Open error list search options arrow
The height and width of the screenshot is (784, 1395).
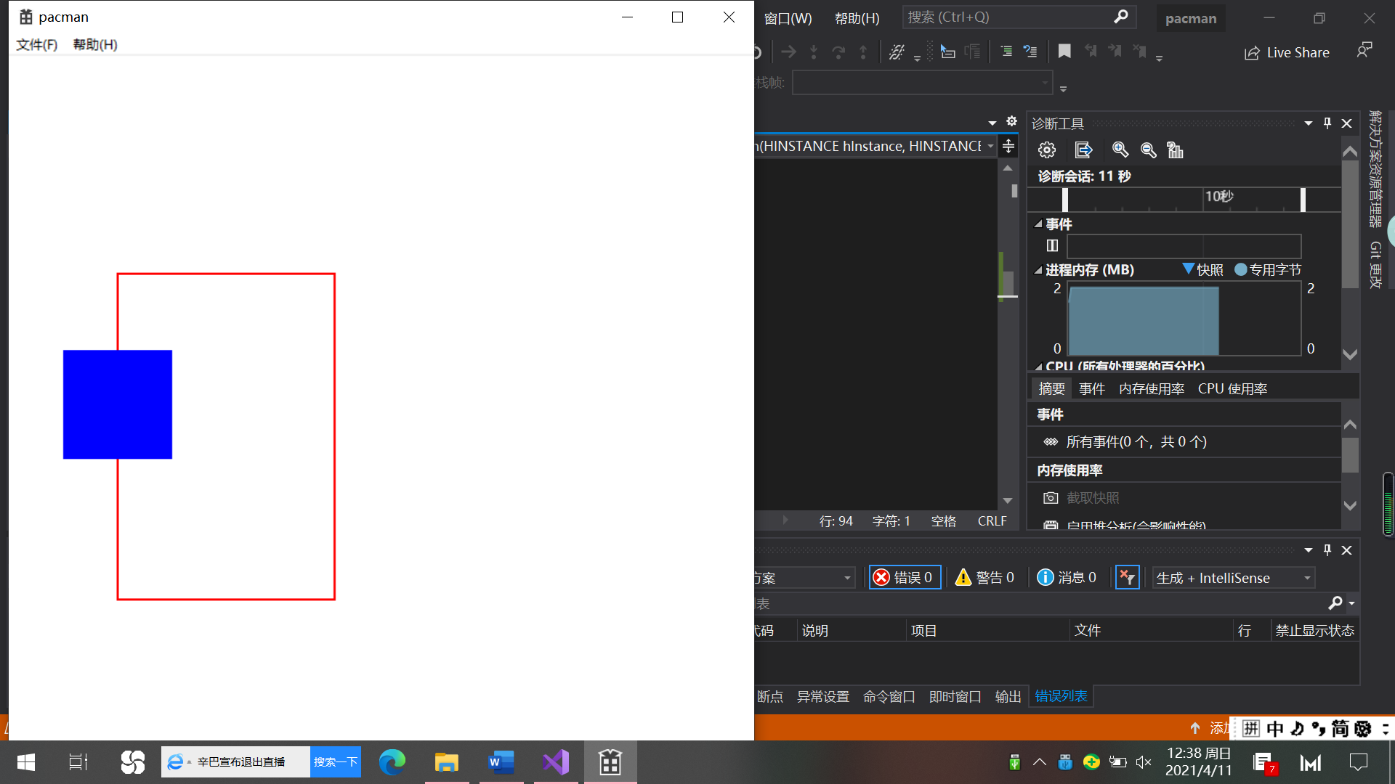[x=1351, y=603]
